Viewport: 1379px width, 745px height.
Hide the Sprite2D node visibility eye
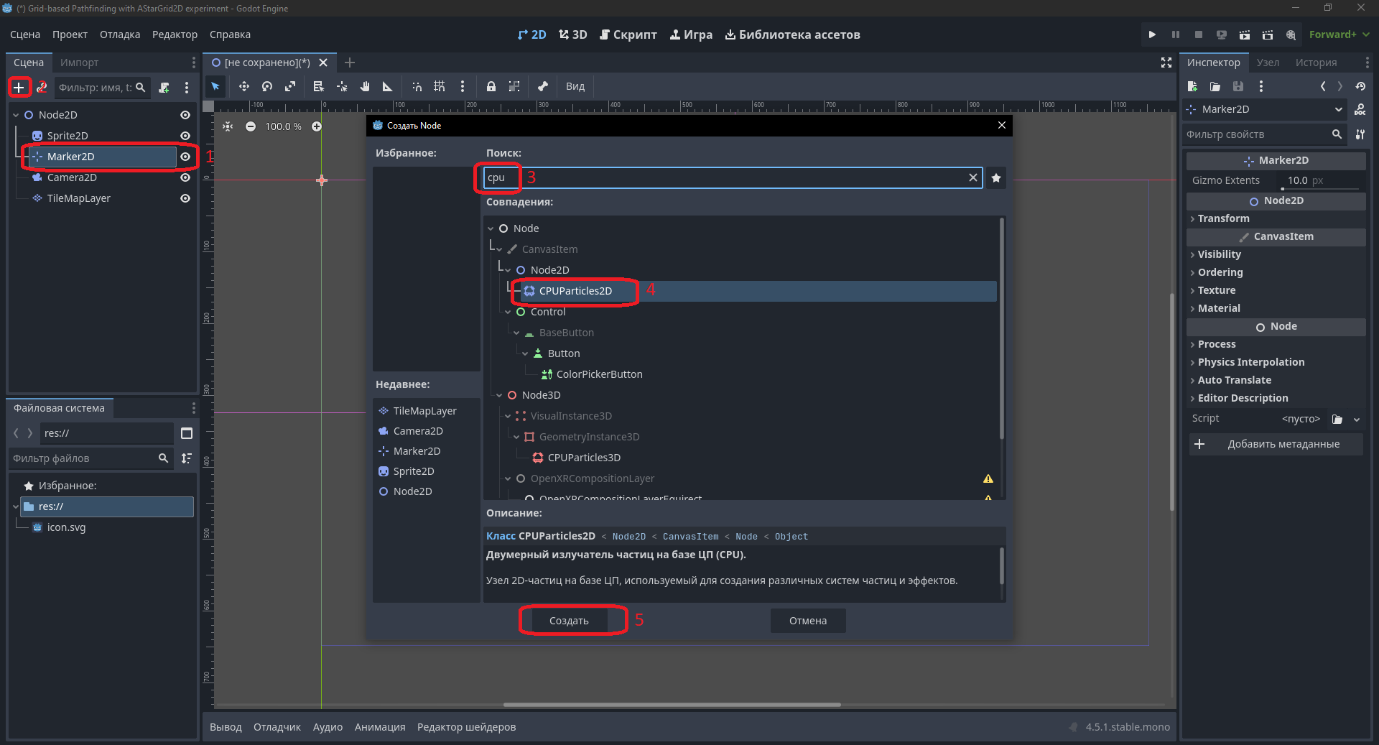[x=185, y=136]
